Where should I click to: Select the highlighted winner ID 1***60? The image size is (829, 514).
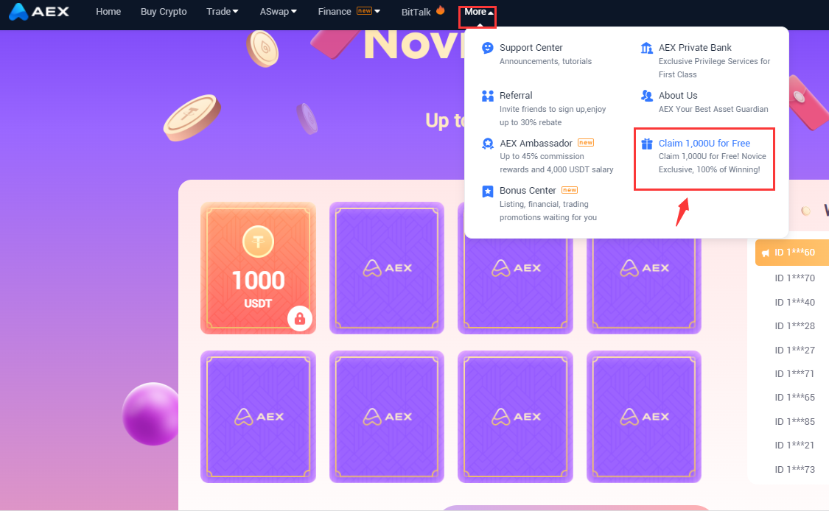click(792, 253)
